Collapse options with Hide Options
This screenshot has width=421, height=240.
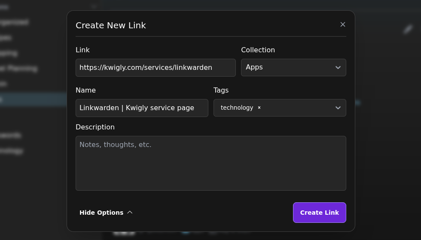[106, 213]
